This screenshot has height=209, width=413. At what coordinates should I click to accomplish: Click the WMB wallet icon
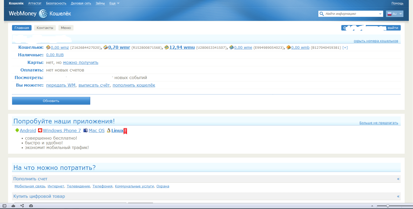(289, 47)
